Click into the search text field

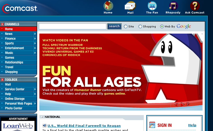73,26
